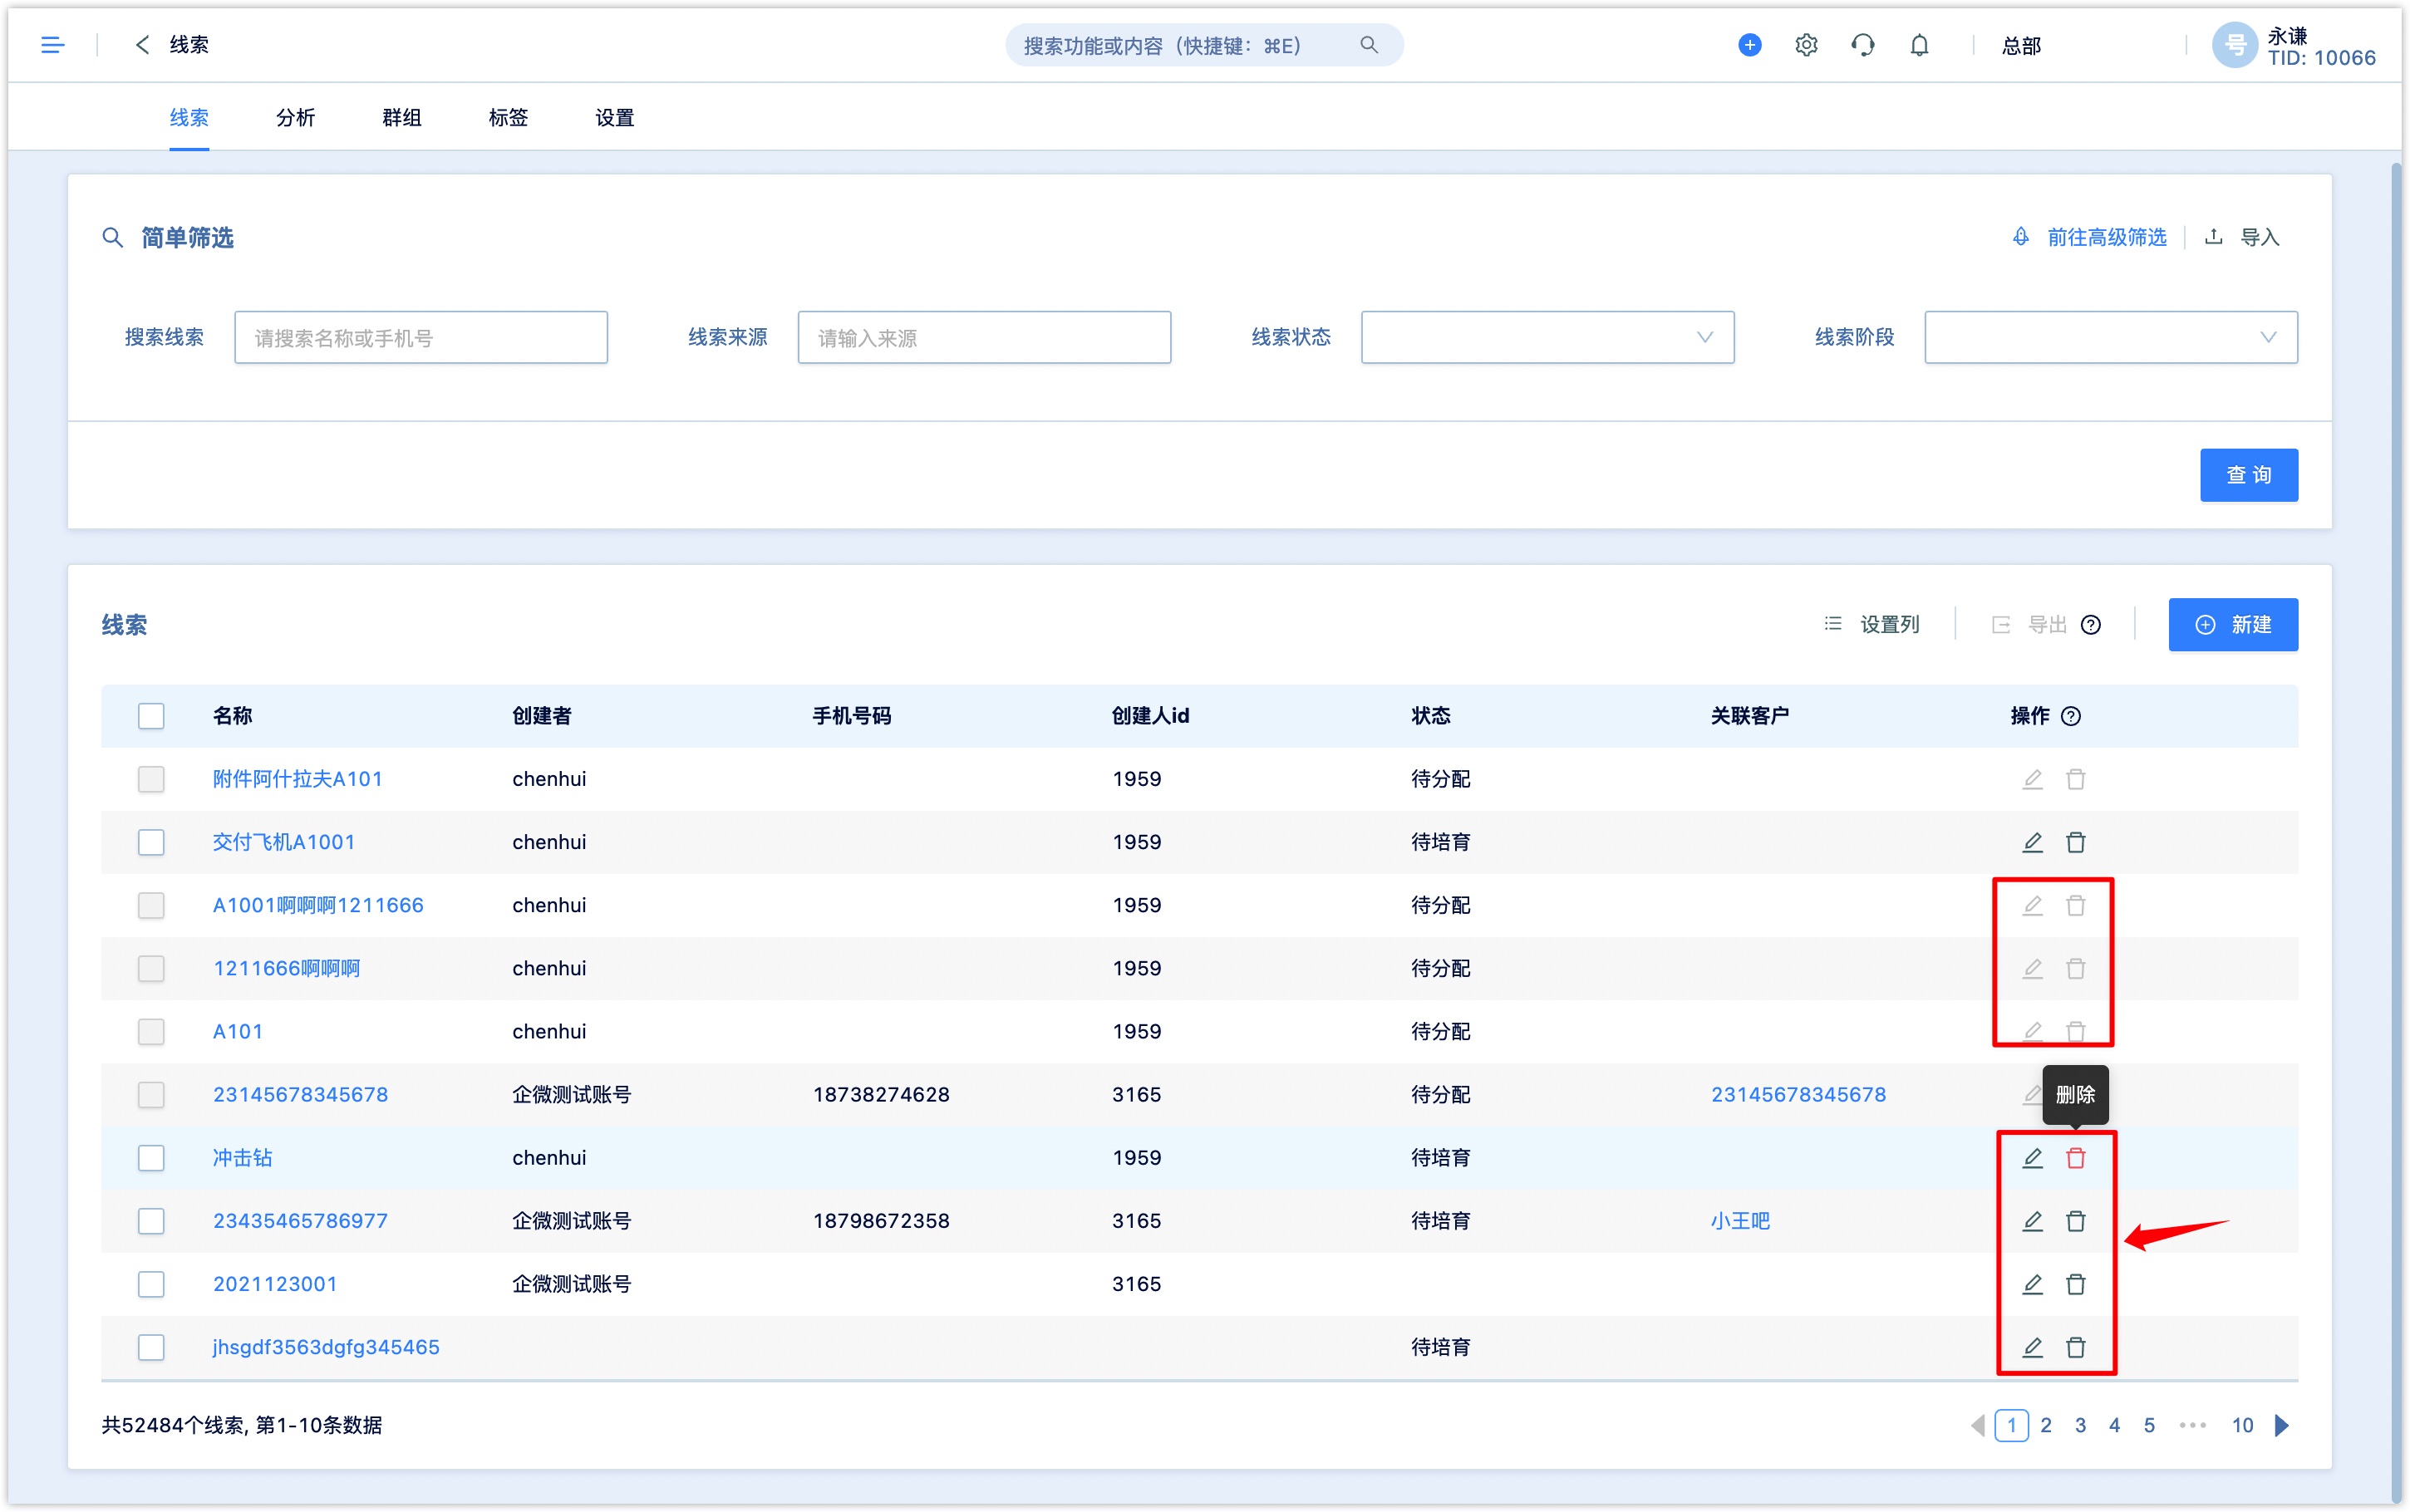Screen dimensions: 2410x1512
Task: Edit the 交付飞机A1001 row
Action: click(x=2032, y=842)
